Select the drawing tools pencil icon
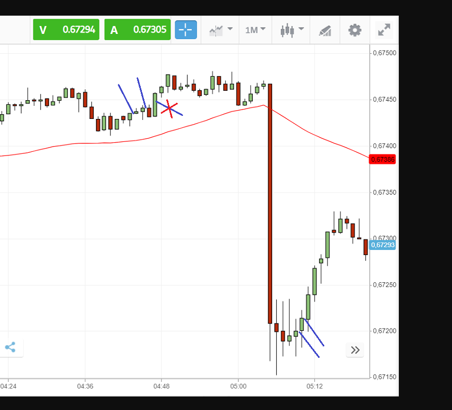The image size is (452, 410). click(x=325, y=30)
